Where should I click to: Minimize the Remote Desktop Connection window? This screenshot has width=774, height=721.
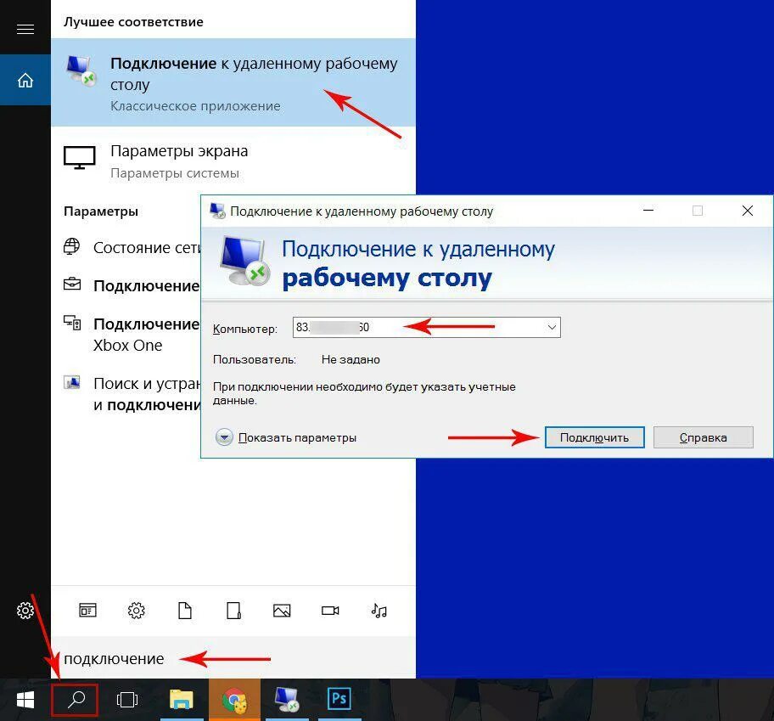pos(648,211)
